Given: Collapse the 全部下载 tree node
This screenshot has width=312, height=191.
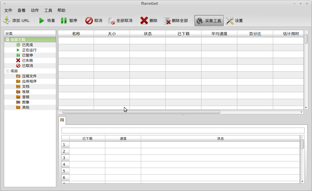Looking at the screenshot, I should point(7,40).
